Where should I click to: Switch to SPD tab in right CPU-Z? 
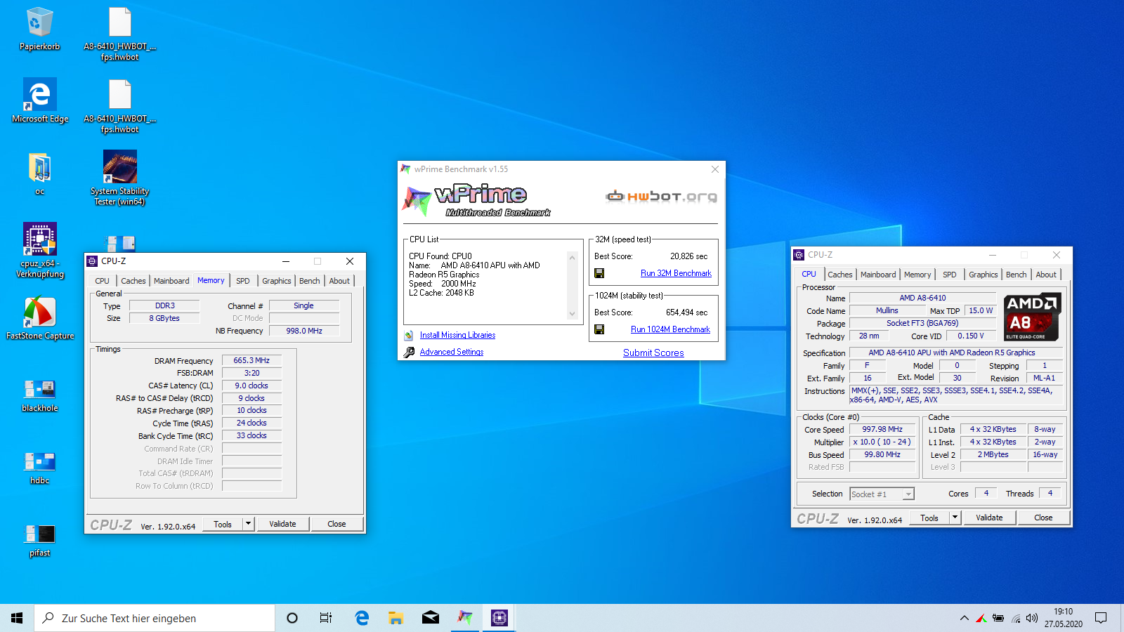point(950,275)
